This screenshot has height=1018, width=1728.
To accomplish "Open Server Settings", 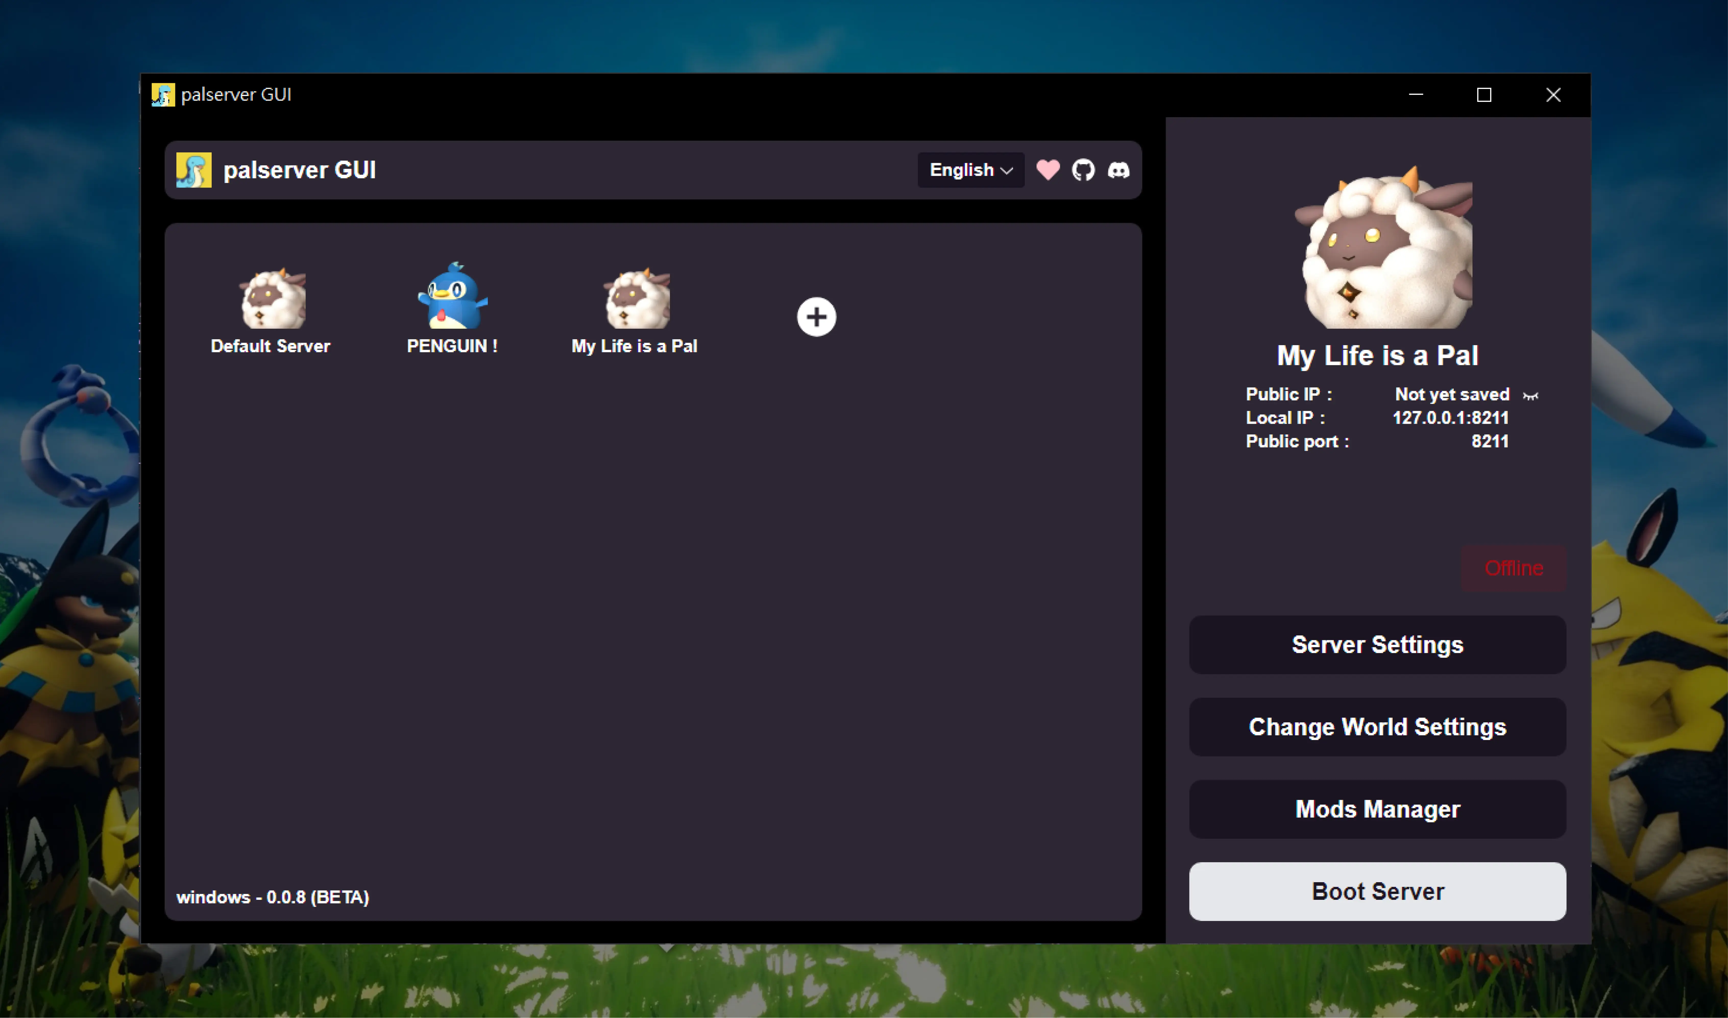I will 1377,645.
